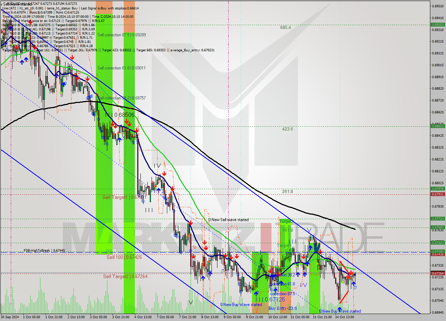The width and height of the screenshot is (446, 321).
Task: Click the '0 New Sell wave started' annotation
Action: click(229, 220)
